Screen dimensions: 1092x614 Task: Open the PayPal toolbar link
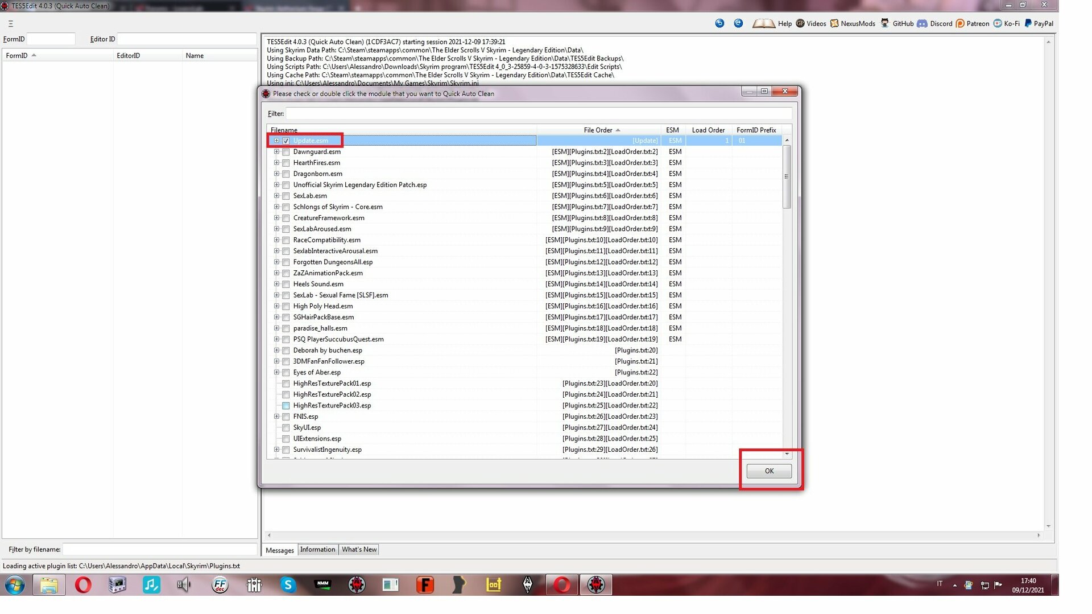tap(1039, 23)
